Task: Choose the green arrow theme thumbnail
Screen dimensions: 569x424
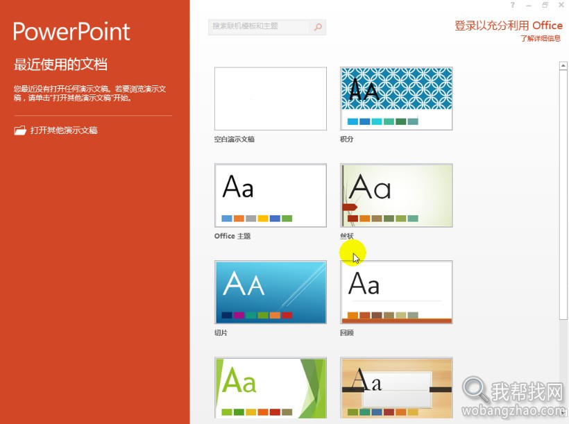Action: click(x=271, y=388)
